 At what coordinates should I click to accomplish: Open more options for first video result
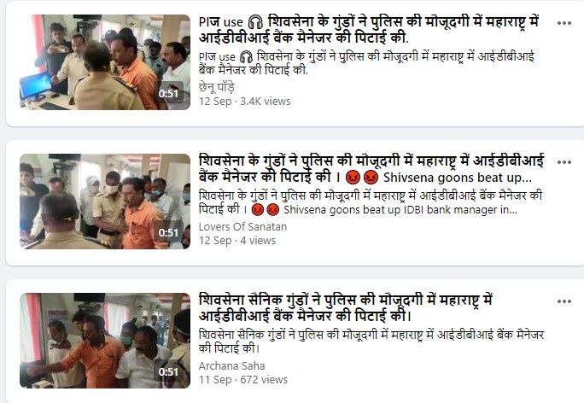coord(564,23)
